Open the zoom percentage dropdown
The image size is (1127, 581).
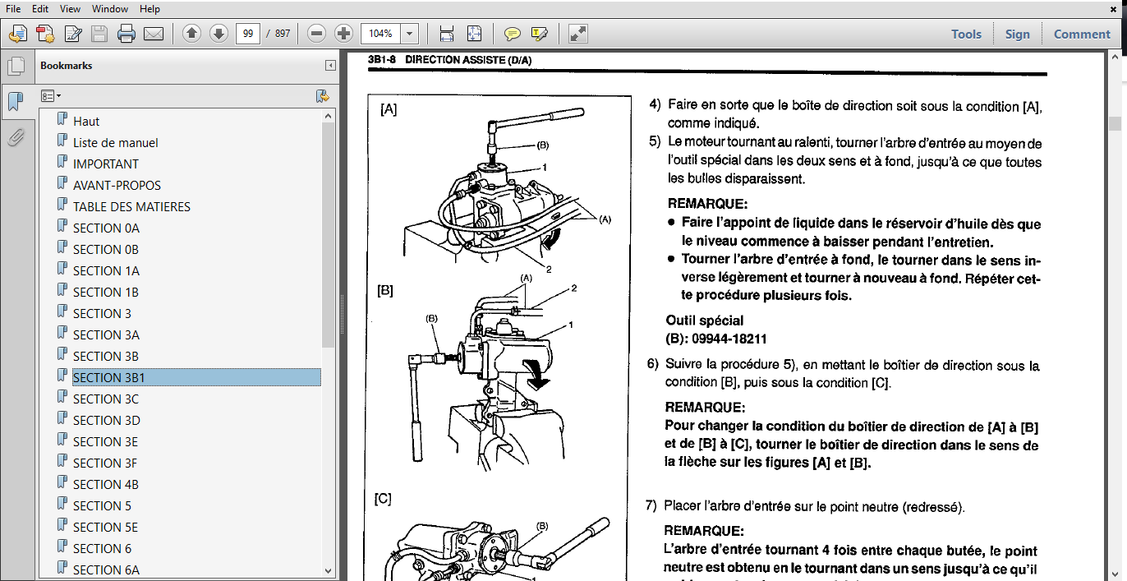408,34
